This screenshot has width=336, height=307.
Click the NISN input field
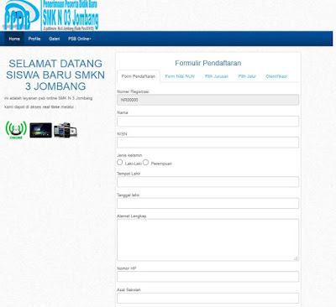207,143
